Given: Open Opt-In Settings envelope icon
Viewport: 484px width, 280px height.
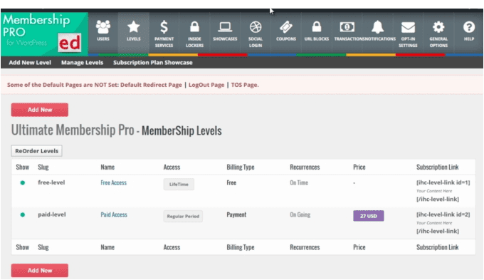Looking at the screenshot, I should pos(408,27).
